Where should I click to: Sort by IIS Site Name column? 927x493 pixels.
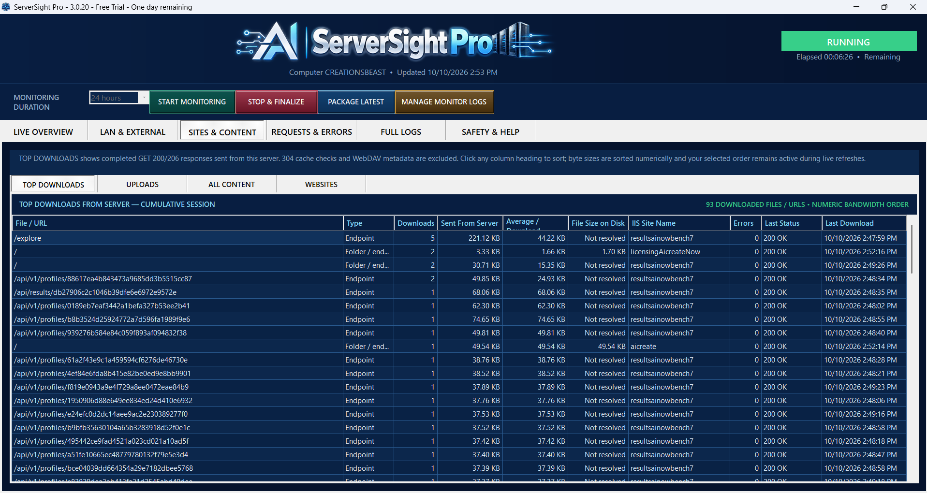tap(679, 223)
